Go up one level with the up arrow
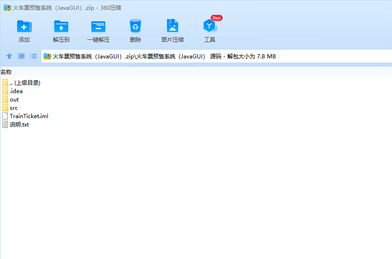The width and height of the screenshot is (392, 259). pos(9,56)
